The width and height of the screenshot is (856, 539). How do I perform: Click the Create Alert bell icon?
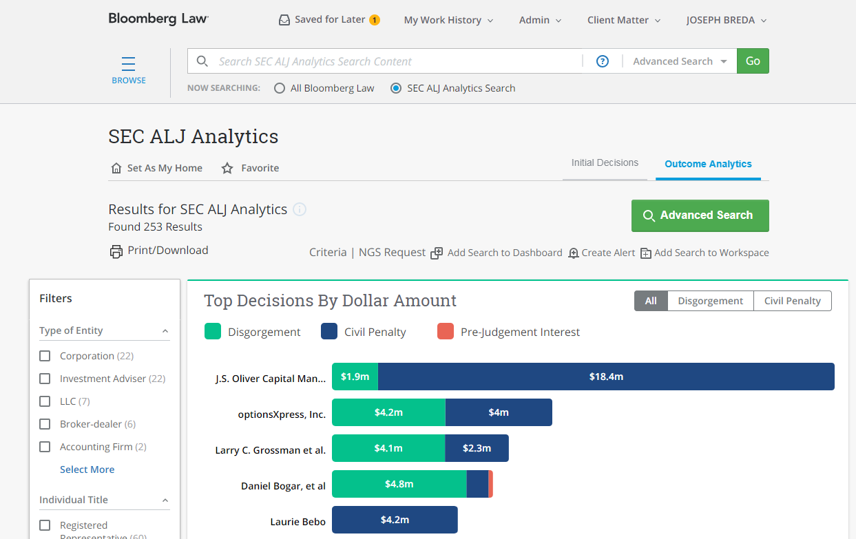(x=574, y=253)
